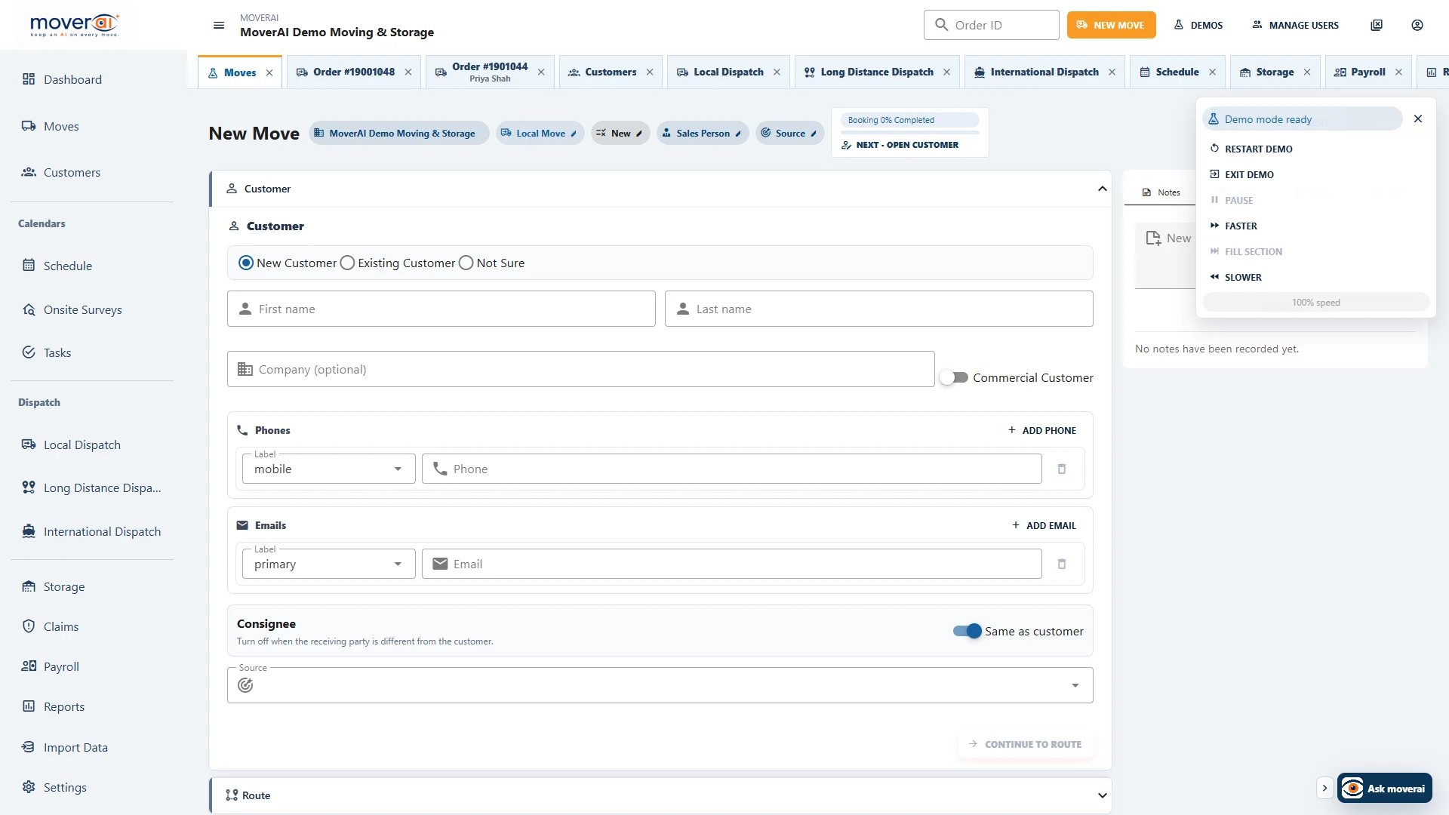Viewport: 1449px width, 815px height.
Task: Click the First name field
Action: 441,309
